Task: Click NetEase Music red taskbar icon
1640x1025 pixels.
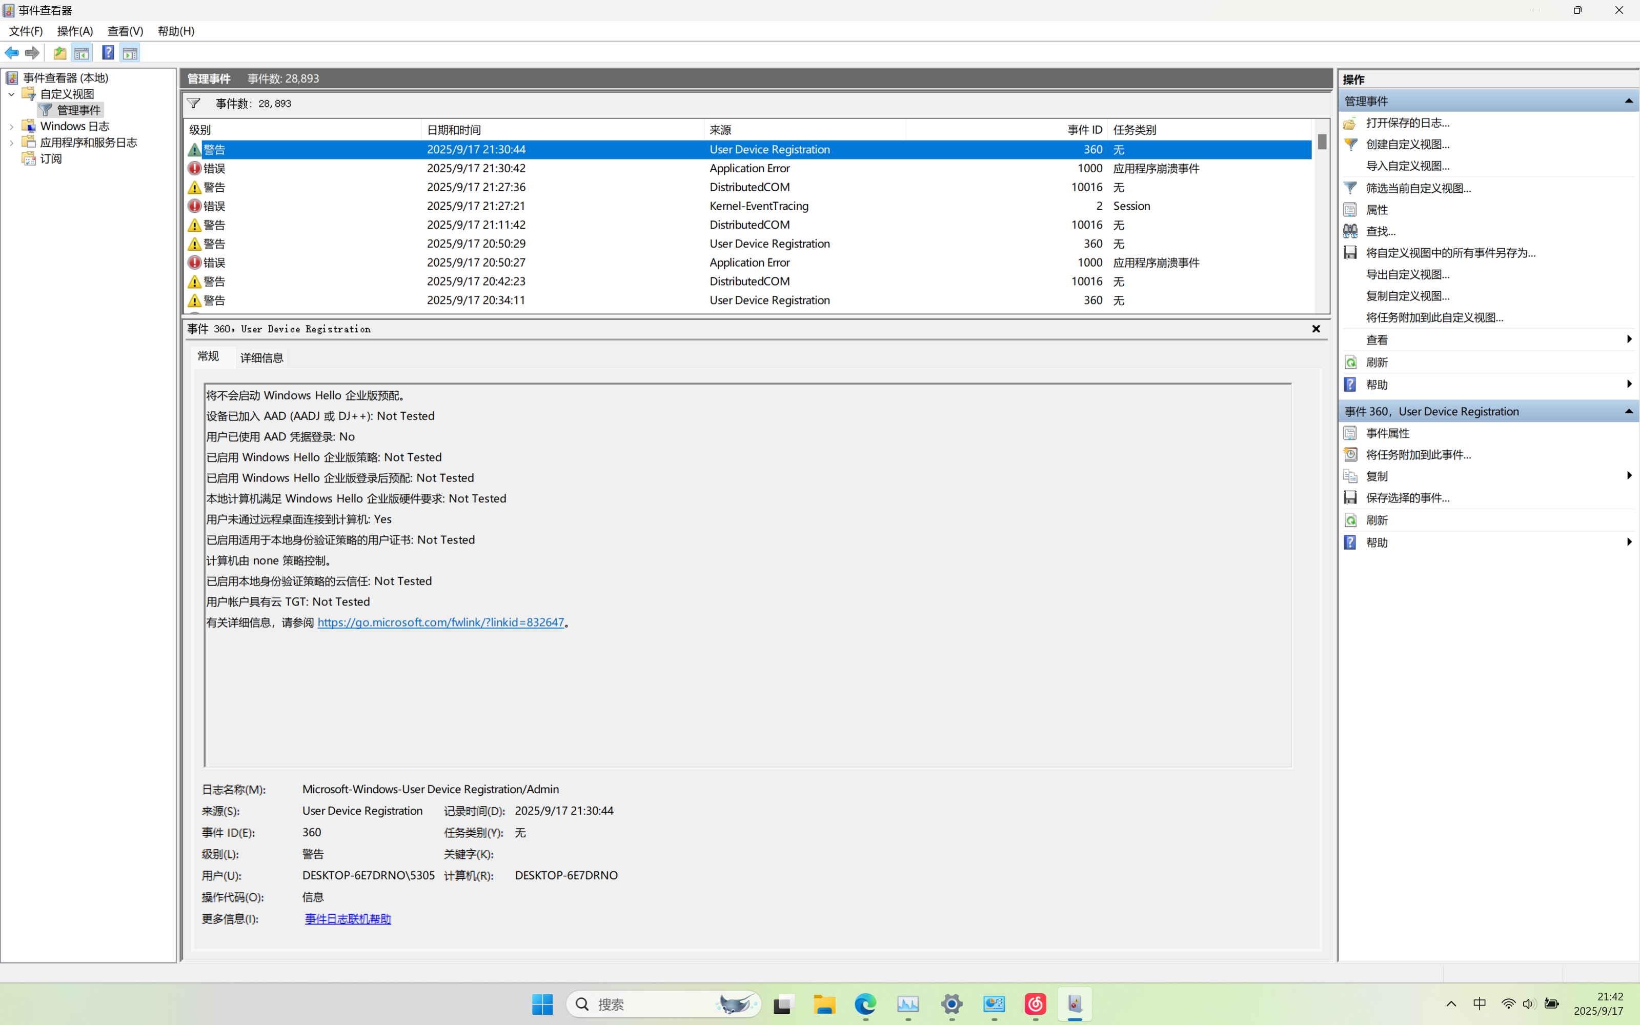Action: 1035,1004
